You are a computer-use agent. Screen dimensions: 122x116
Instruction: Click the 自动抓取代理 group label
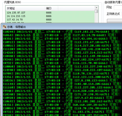tap(113, 2)
